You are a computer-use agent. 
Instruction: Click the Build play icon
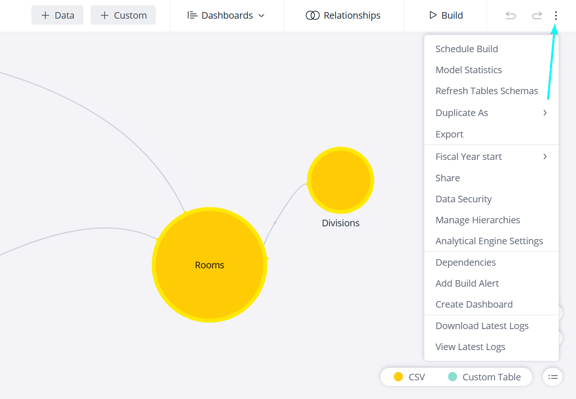(x=433, y=15)
